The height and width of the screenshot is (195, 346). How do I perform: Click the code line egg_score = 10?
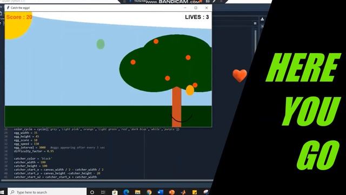click(25, 140)
